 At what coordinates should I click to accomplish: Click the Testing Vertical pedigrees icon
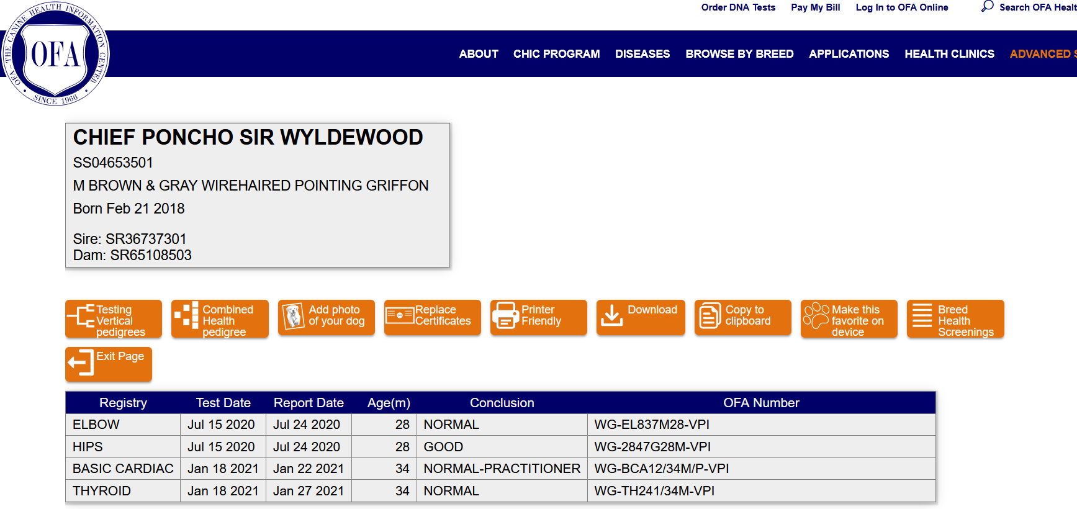click(81, 315)
